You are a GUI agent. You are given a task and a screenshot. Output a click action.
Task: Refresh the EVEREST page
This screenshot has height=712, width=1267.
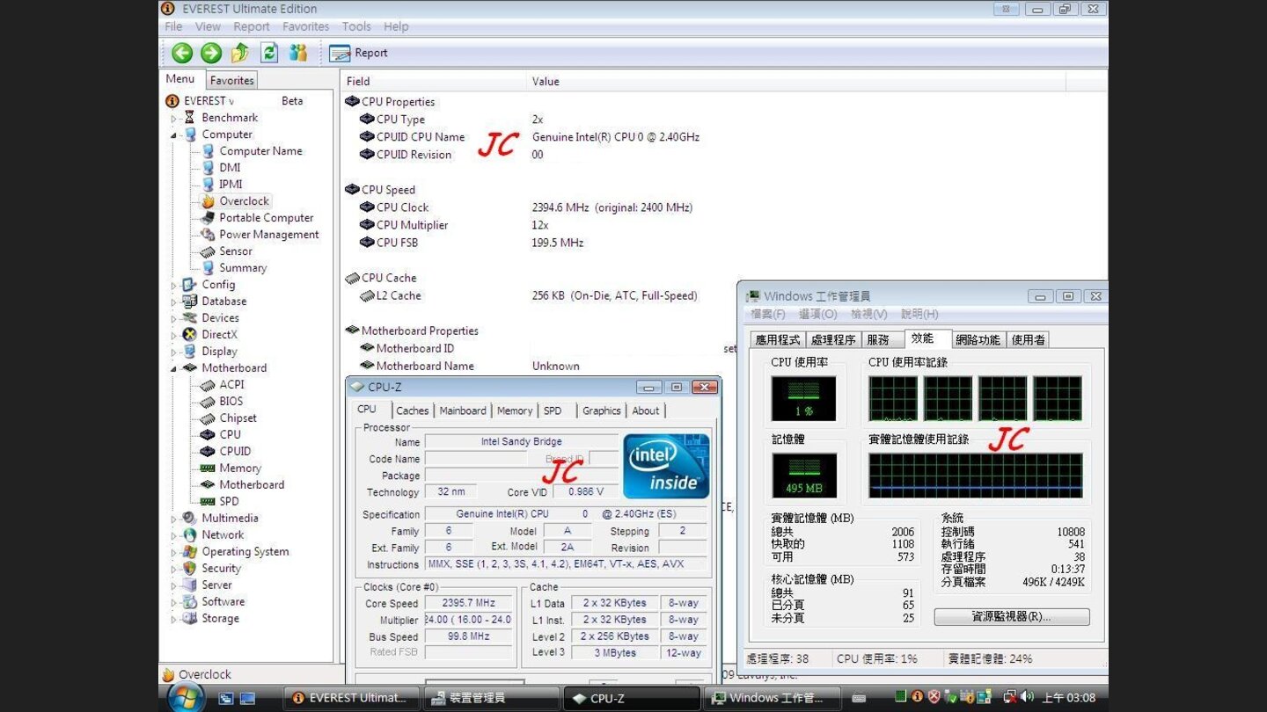pos(269,53)
